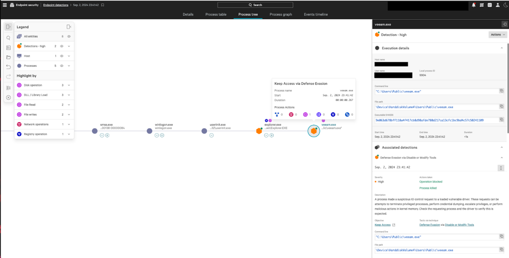Click the image export tool icon
509x258 pixels.
click(8, 48)
